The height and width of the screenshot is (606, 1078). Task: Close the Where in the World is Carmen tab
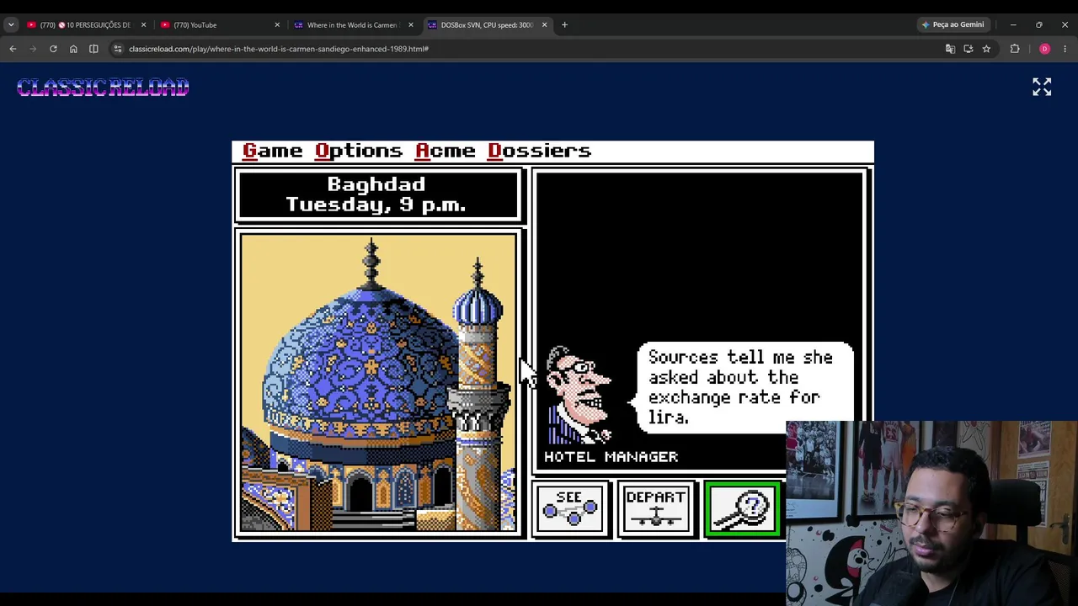click(x=411, y=25)
